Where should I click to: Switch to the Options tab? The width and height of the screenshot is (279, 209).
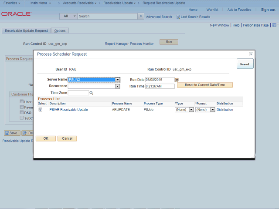tap(60, 31)
